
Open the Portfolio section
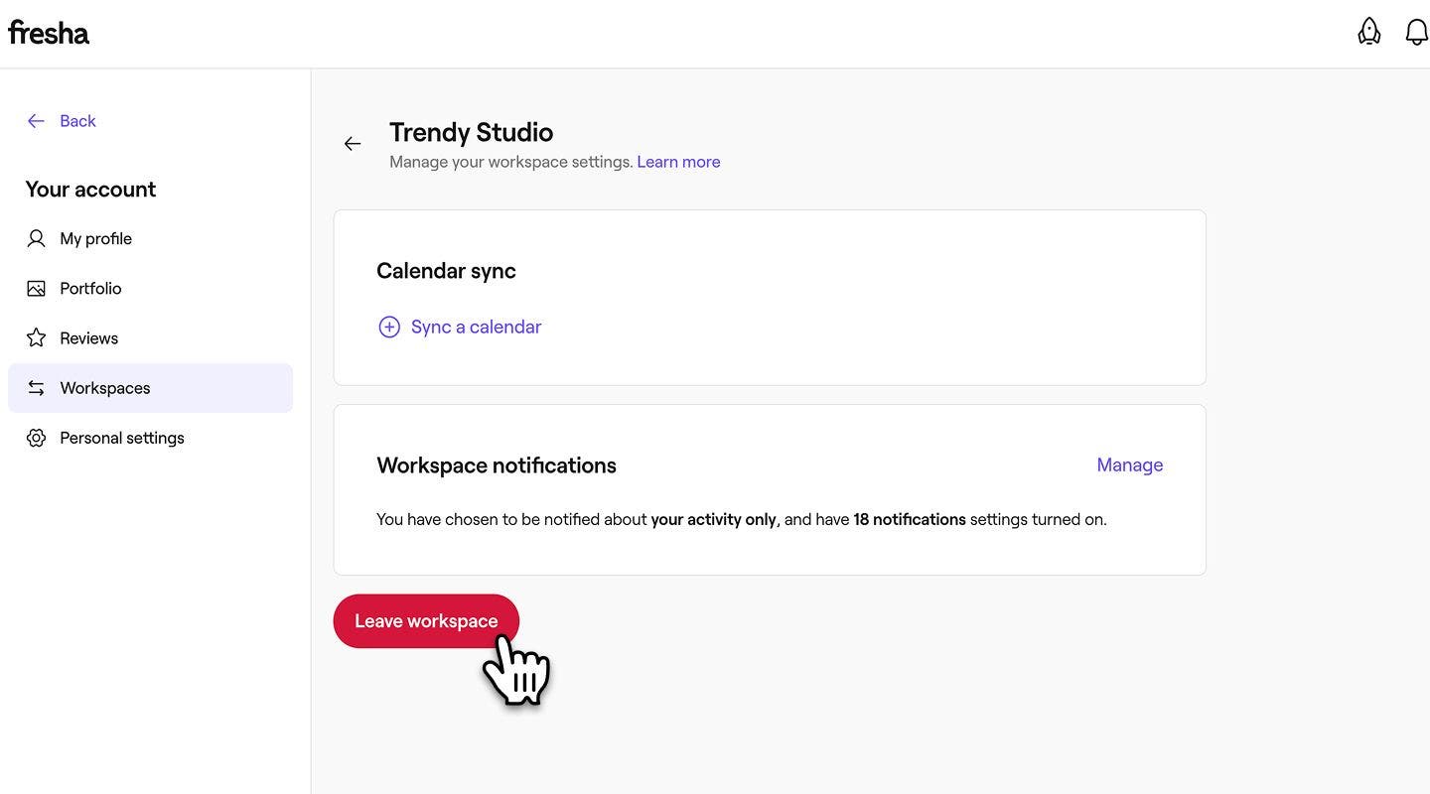[x=90, y=289]
